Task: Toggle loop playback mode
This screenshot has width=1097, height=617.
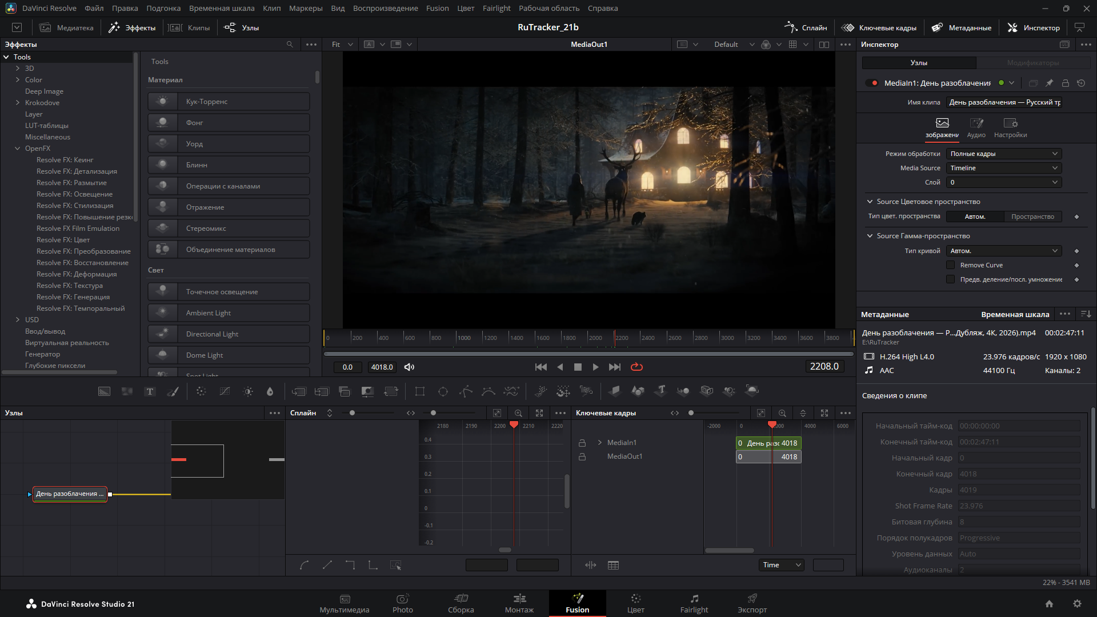Action: point(636,367)
